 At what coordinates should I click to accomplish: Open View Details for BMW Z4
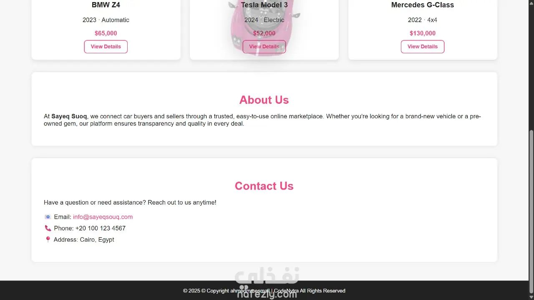pyautogui.click(x=106, y=47)
